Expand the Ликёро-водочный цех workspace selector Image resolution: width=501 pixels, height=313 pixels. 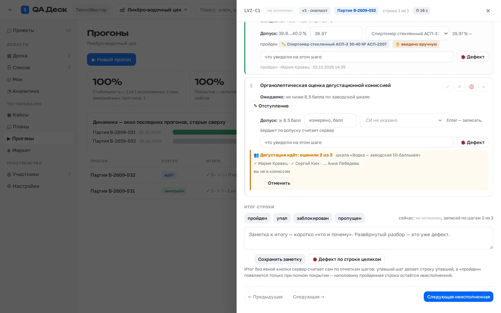click(154, 10)
